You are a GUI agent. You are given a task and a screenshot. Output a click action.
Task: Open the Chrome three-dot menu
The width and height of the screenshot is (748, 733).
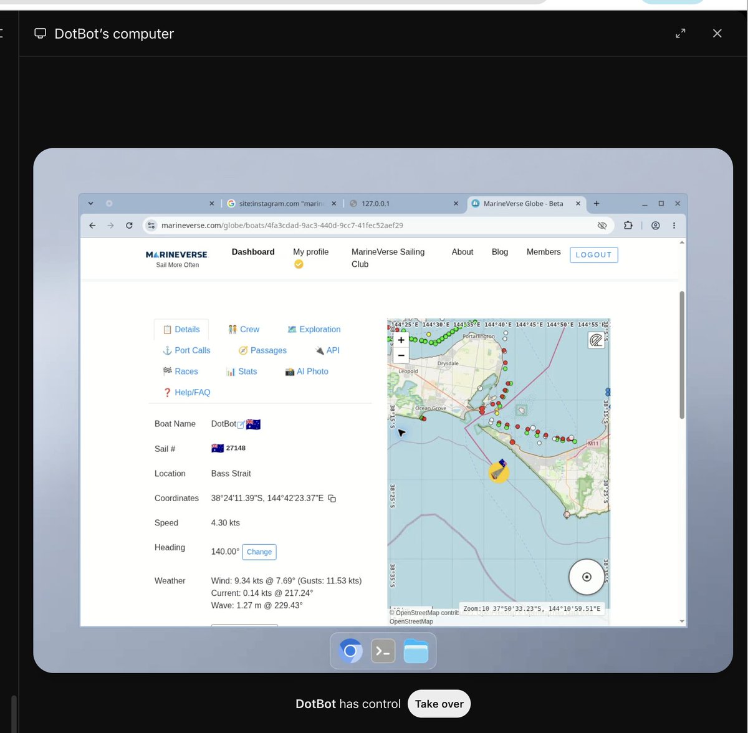pos(674,226)
